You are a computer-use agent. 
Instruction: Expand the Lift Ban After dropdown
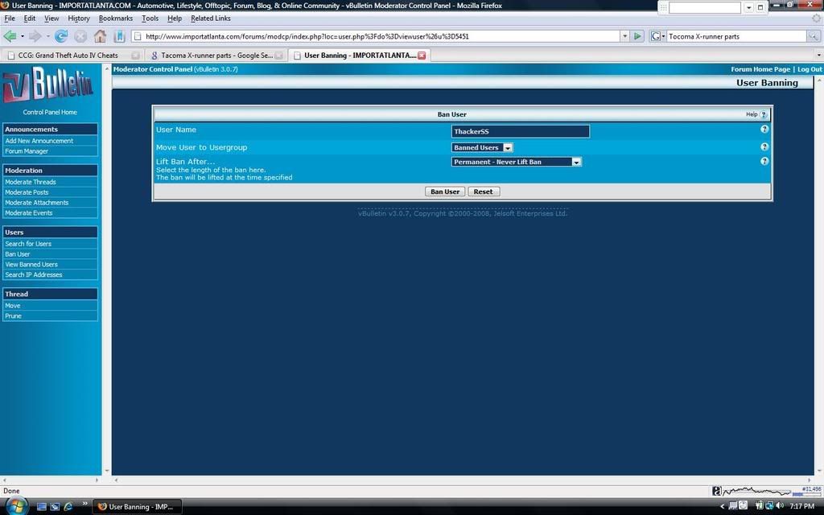tap(576, 162)
